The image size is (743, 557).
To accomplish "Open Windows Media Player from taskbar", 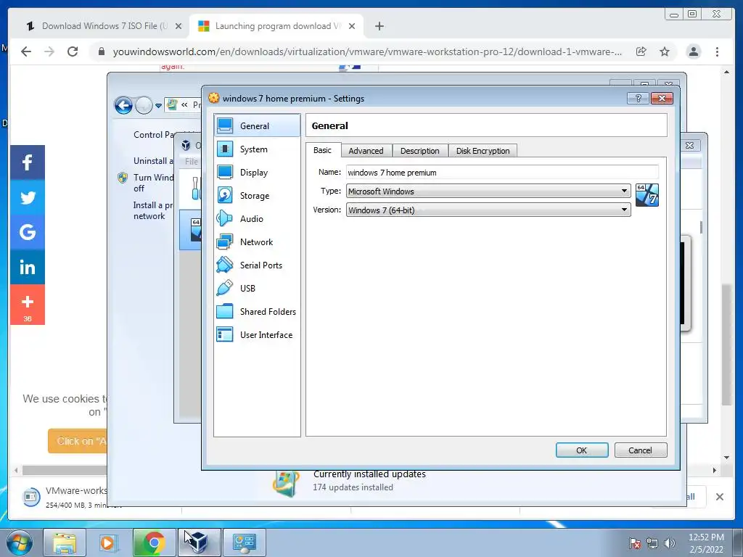I will coord(108,542).
